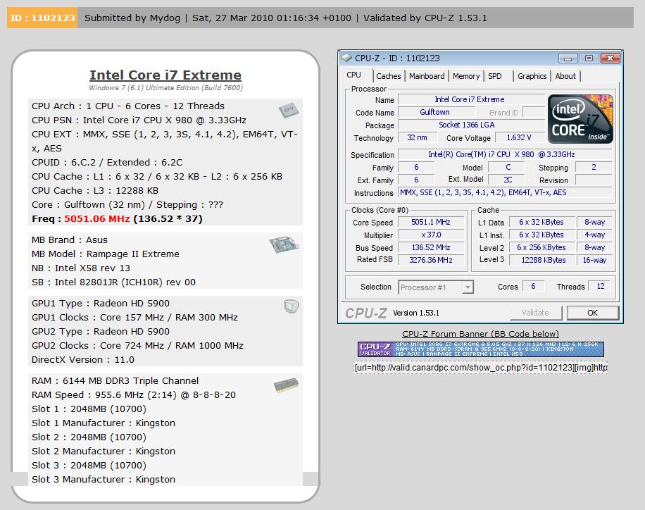Click the Intel Core i7 inside logo

[580, 118]
